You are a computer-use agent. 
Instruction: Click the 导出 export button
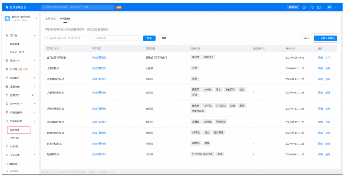pyautogui.click(x=306, y=38)
